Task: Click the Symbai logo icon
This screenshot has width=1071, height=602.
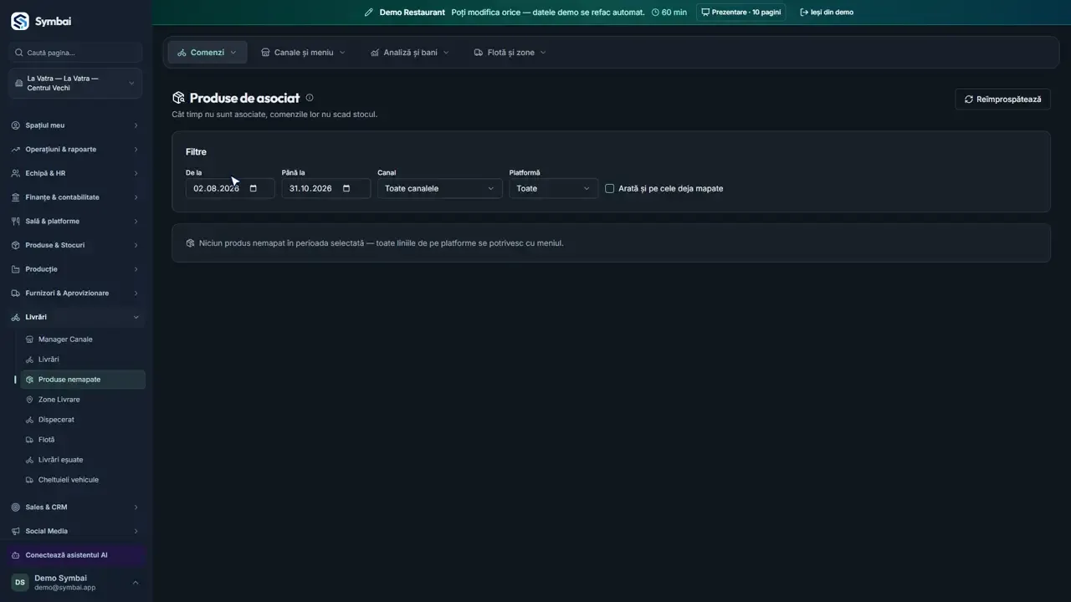Action: (x=19, y=21)
